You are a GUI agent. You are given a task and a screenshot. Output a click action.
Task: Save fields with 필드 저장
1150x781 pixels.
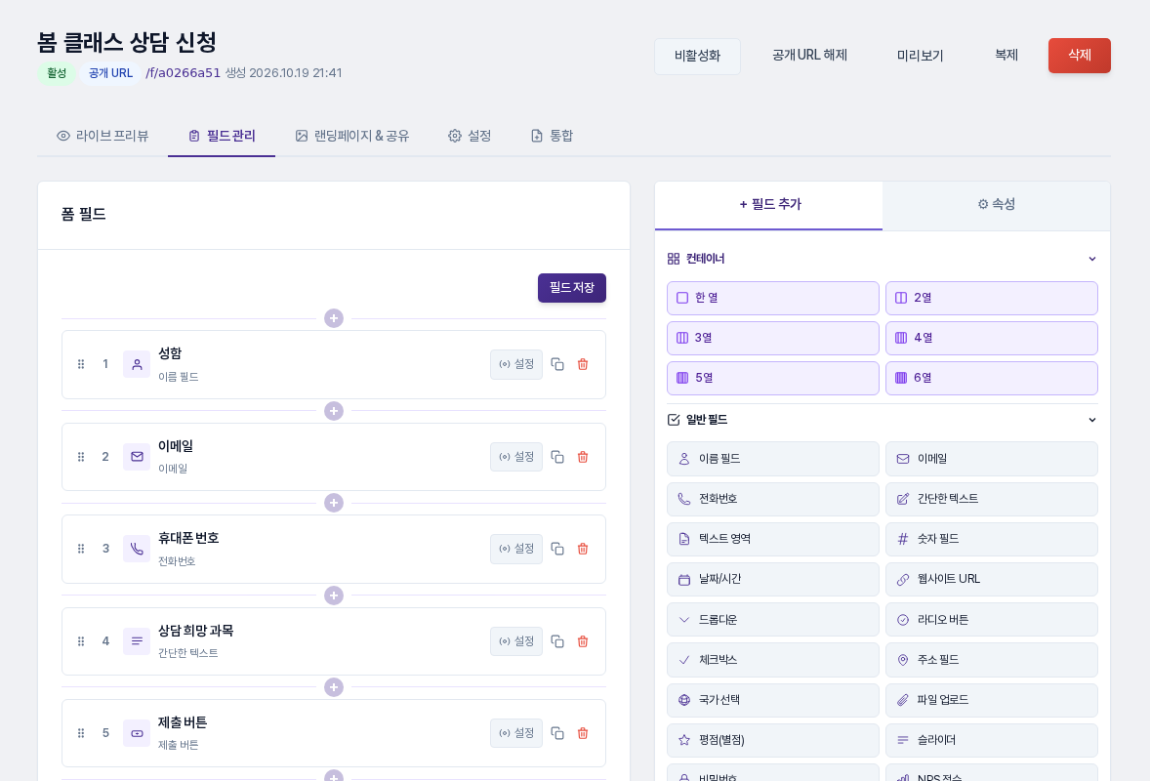(572, 288)
